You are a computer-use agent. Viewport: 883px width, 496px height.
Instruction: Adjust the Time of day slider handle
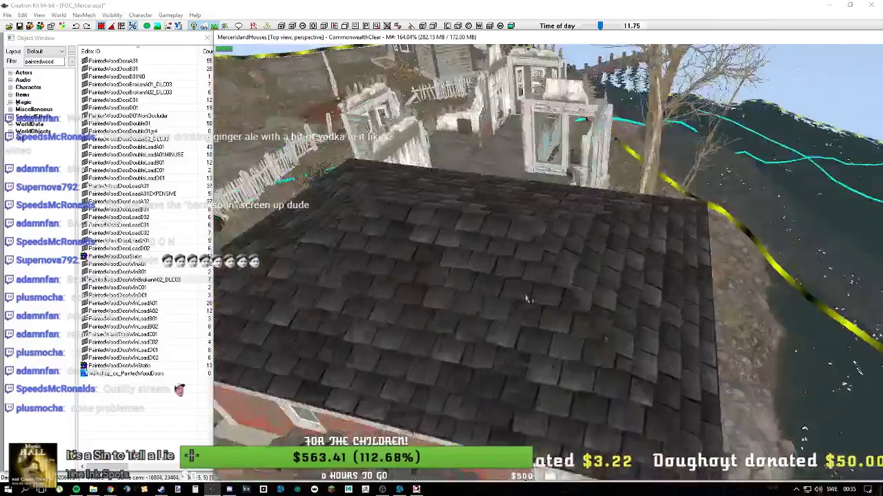(600, 25)
